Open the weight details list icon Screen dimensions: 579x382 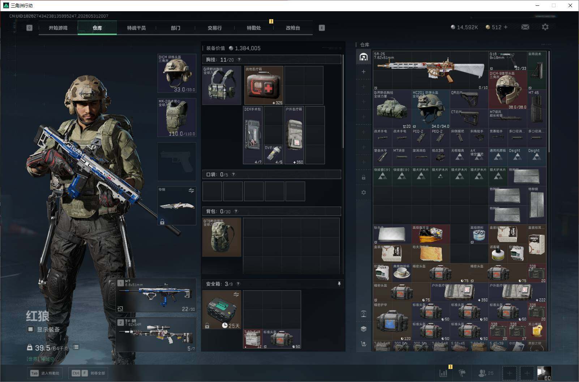pyautogui.click(x=76, y=347)
